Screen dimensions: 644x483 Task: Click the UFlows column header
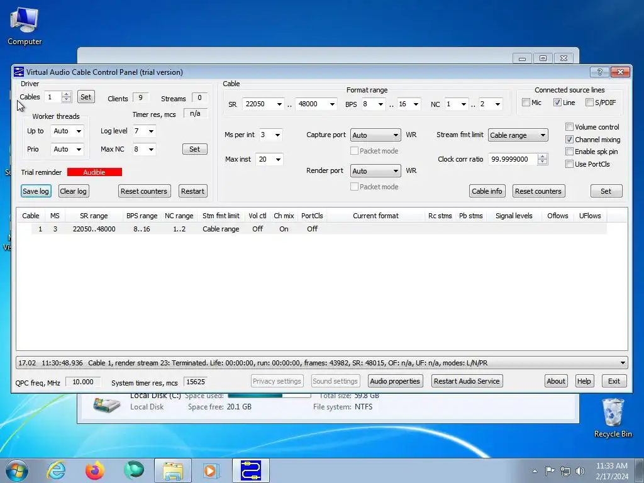(590, 216)
